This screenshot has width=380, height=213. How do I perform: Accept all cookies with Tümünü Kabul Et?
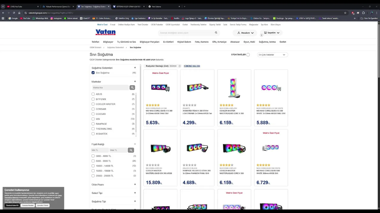click(12, 205)
